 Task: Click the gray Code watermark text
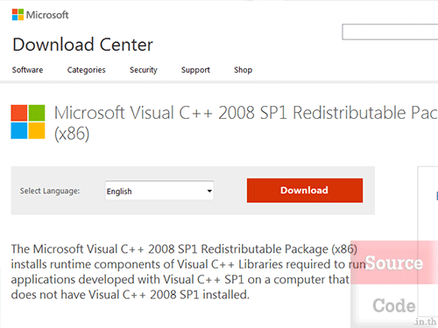point(394,305)
